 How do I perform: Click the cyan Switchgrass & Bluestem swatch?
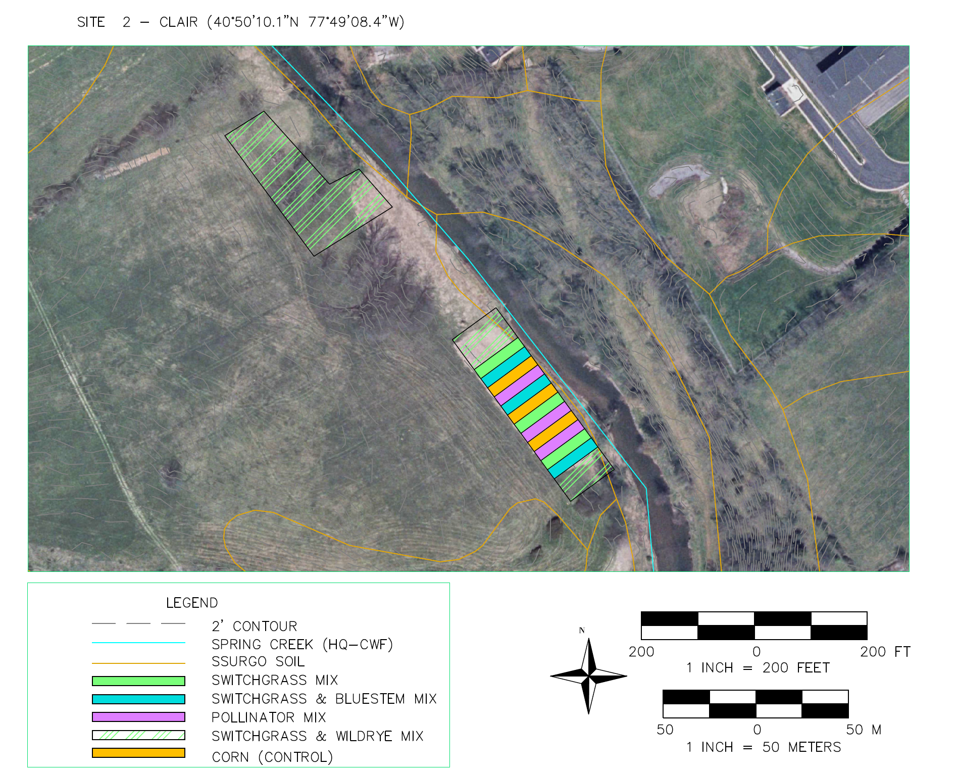point(138,699)
